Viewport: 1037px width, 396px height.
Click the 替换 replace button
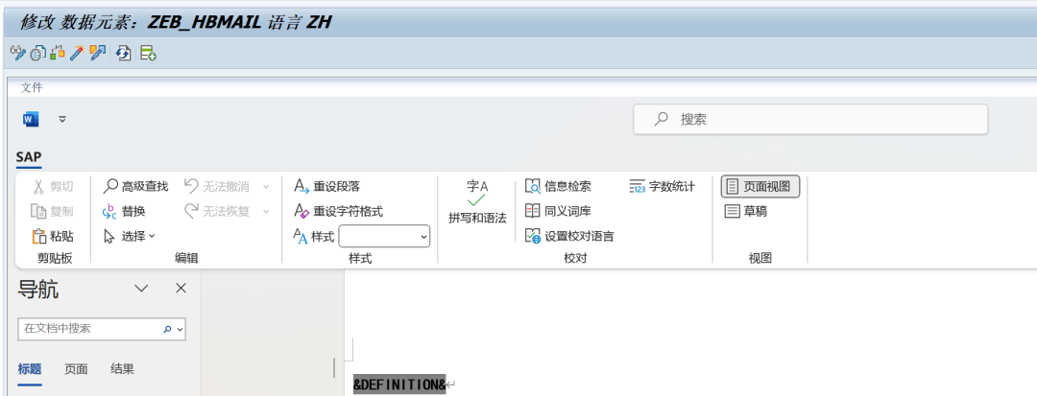pyautogui.click(x=124, y=211)
